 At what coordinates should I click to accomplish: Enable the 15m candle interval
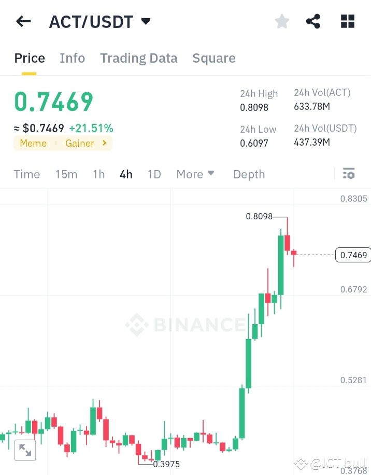coord(66,174)
